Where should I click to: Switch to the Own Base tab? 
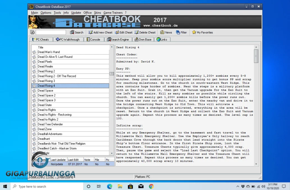coord(143,39)
